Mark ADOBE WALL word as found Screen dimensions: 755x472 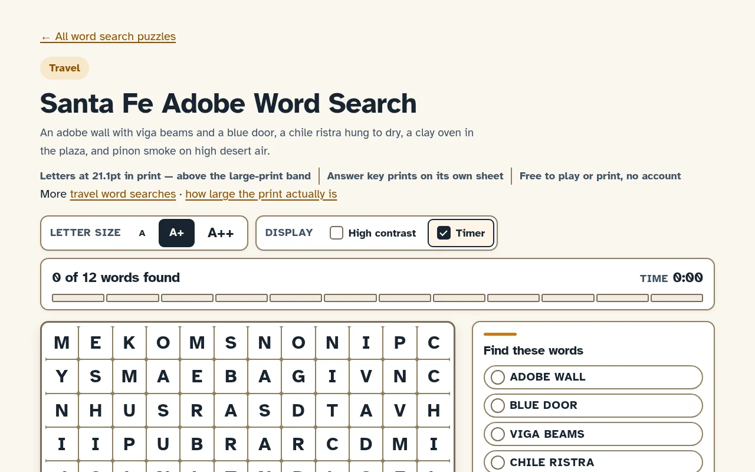593,377
